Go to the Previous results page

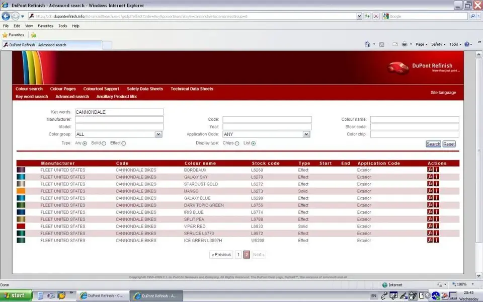(x=221, y=255)
